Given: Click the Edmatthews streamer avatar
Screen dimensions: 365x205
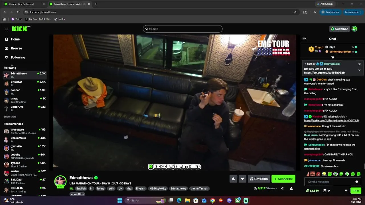Looking at the screenshot, I should coord(60,182).
